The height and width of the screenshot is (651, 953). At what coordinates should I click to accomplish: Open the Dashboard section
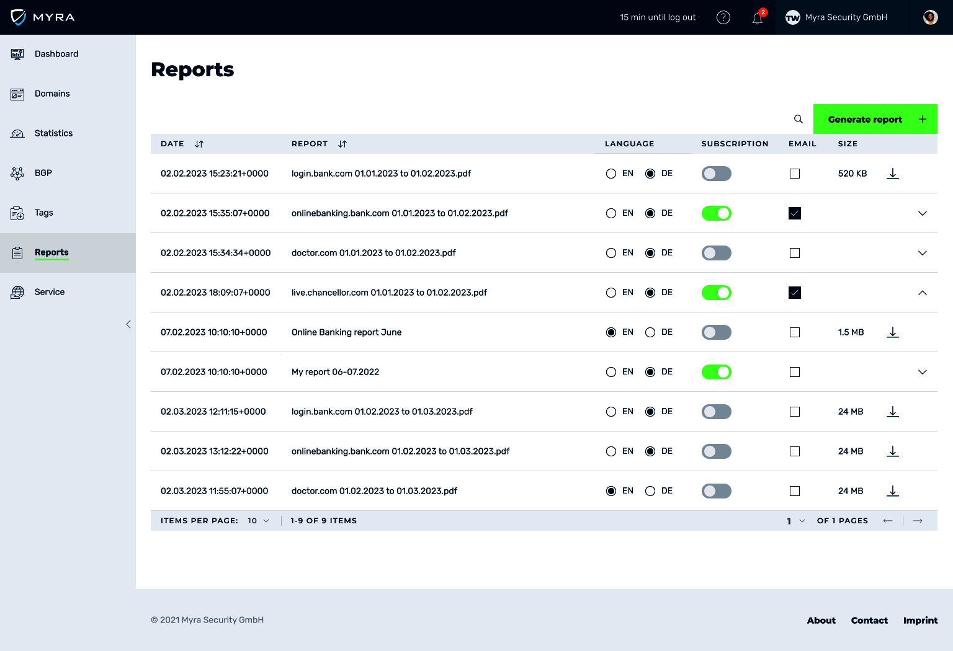click(56, 54)
